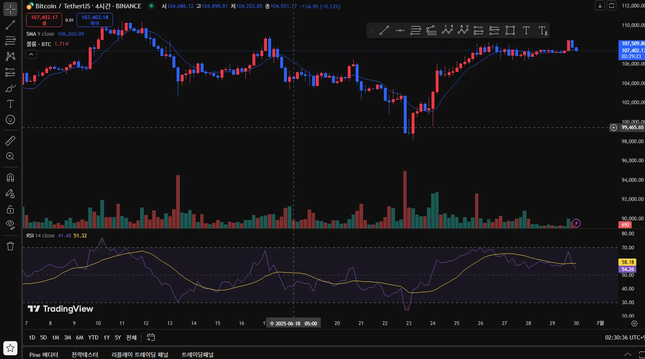Select the anchored text tool
The width and height of the screenshot is (645, 359).
click(x=543, y=30)
